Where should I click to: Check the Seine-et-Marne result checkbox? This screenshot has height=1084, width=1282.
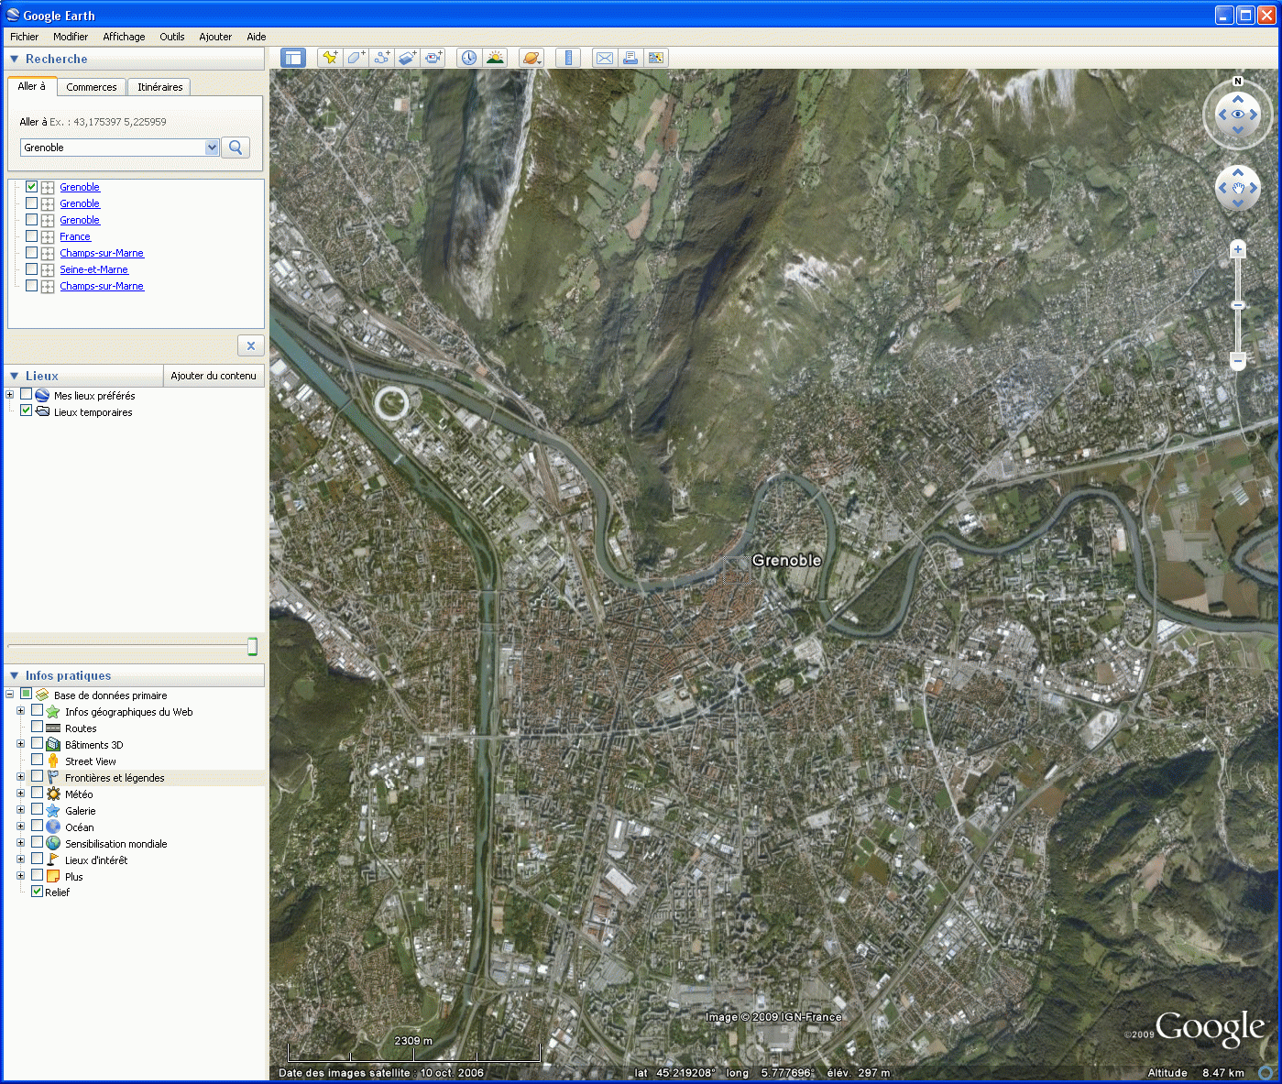32,268
